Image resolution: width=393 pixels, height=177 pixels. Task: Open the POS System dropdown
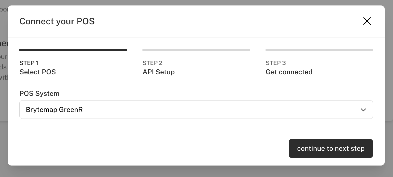coord(196,110)
